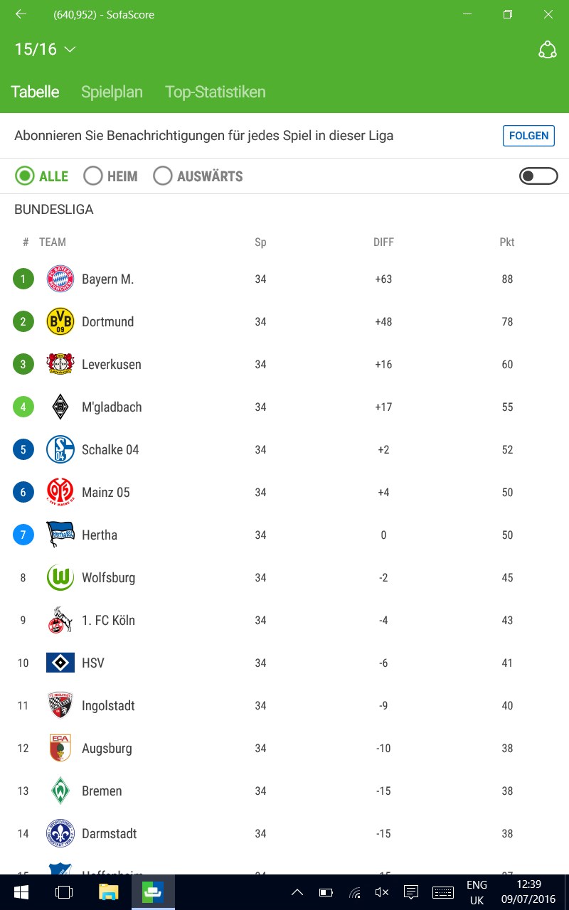Select the Dortmund BVB logo
The image size is (569, 910).
[x=60, y=322]
